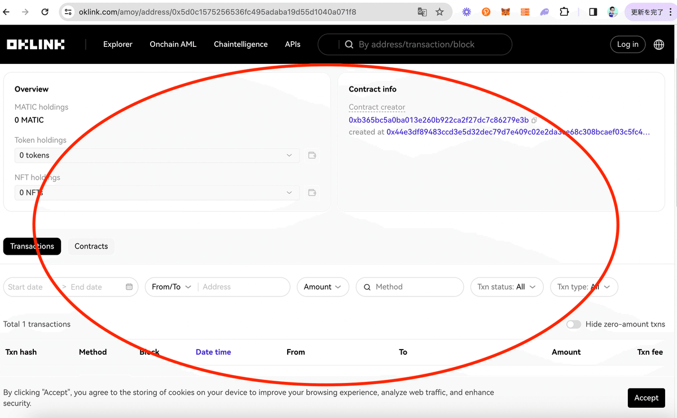Reload the browser page
Image resolution: width=677 pixels, height=418 pixels.
(x=45, y=12)
